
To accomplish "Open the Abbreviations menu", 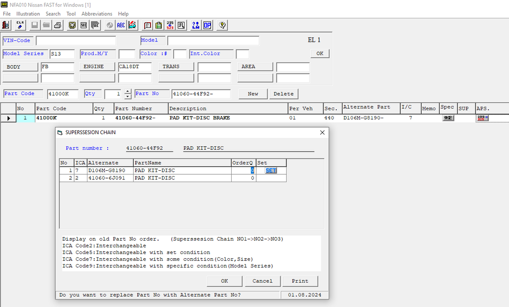I will pos(97,14).
